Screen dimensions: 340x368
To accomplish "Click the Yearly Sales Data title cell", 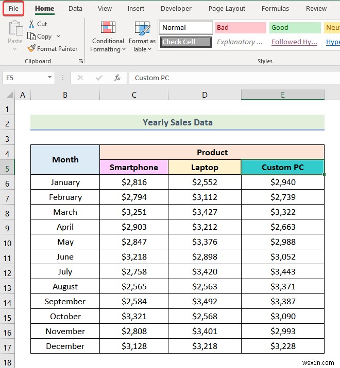I will click(x=177, y=122).
